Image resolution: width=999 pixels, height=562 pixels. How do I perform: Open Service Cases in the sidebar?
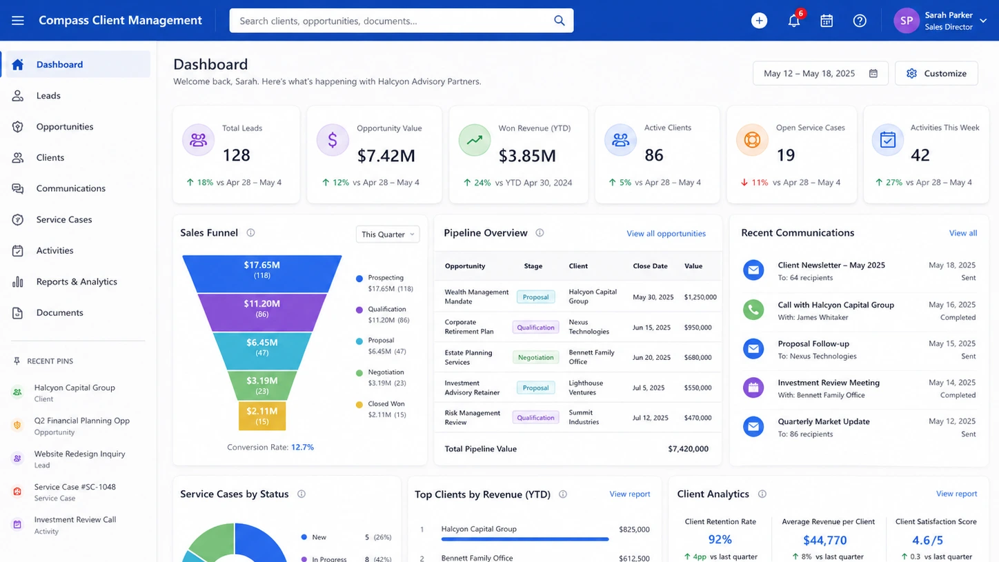point(78,219)
